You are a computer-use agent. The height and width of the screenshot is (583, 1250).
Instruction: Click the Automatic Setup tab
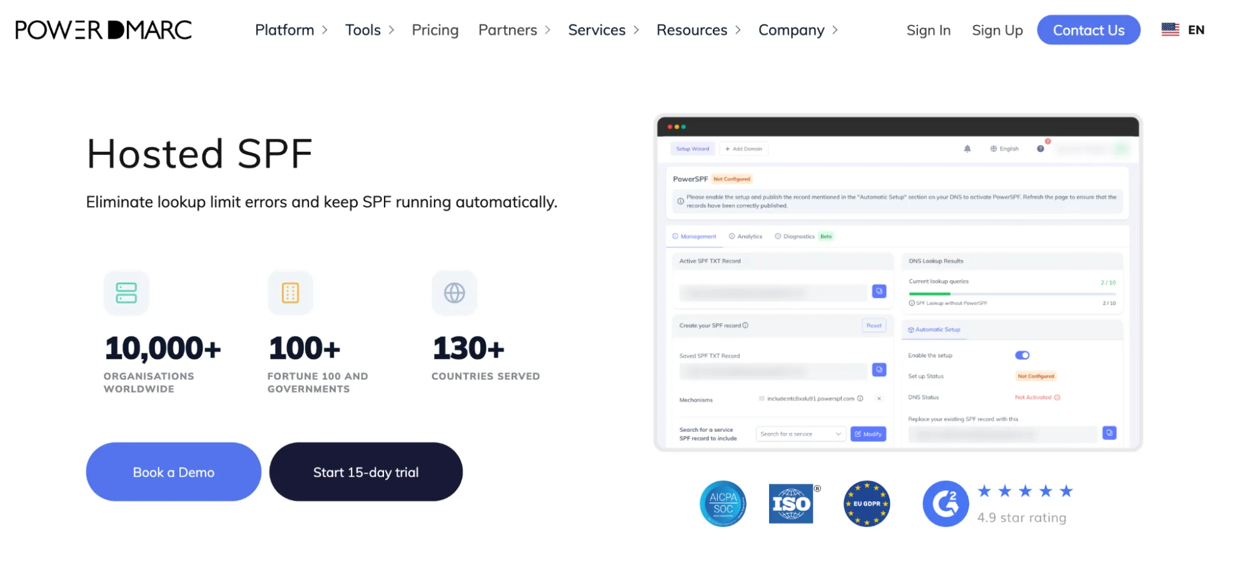(934, 329)
